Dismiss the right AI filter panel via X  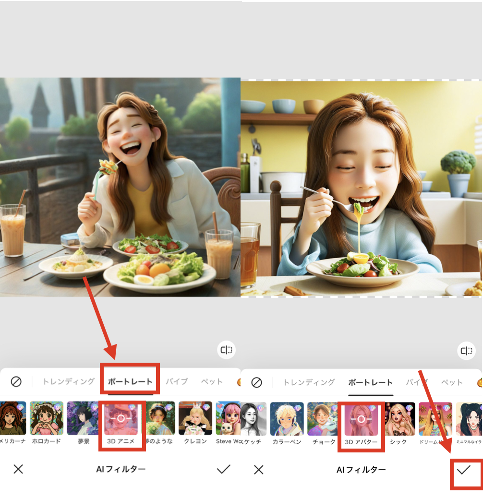click(257, 470)
